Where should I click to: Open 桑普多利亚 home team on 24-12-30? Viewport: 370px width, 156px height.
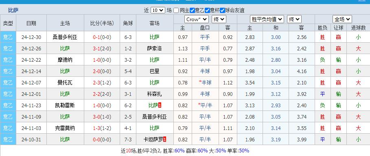(65, 37)
